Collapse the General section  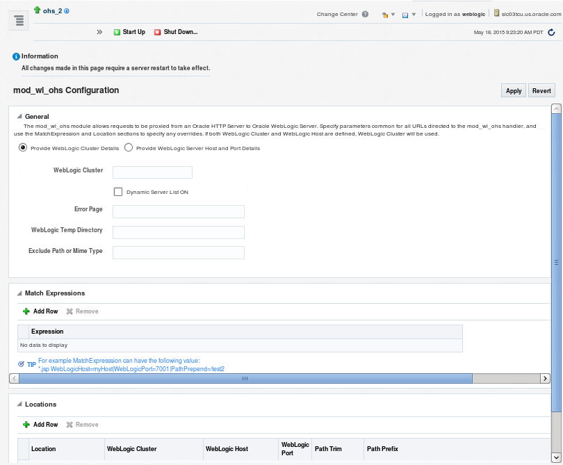click(19, 116)
